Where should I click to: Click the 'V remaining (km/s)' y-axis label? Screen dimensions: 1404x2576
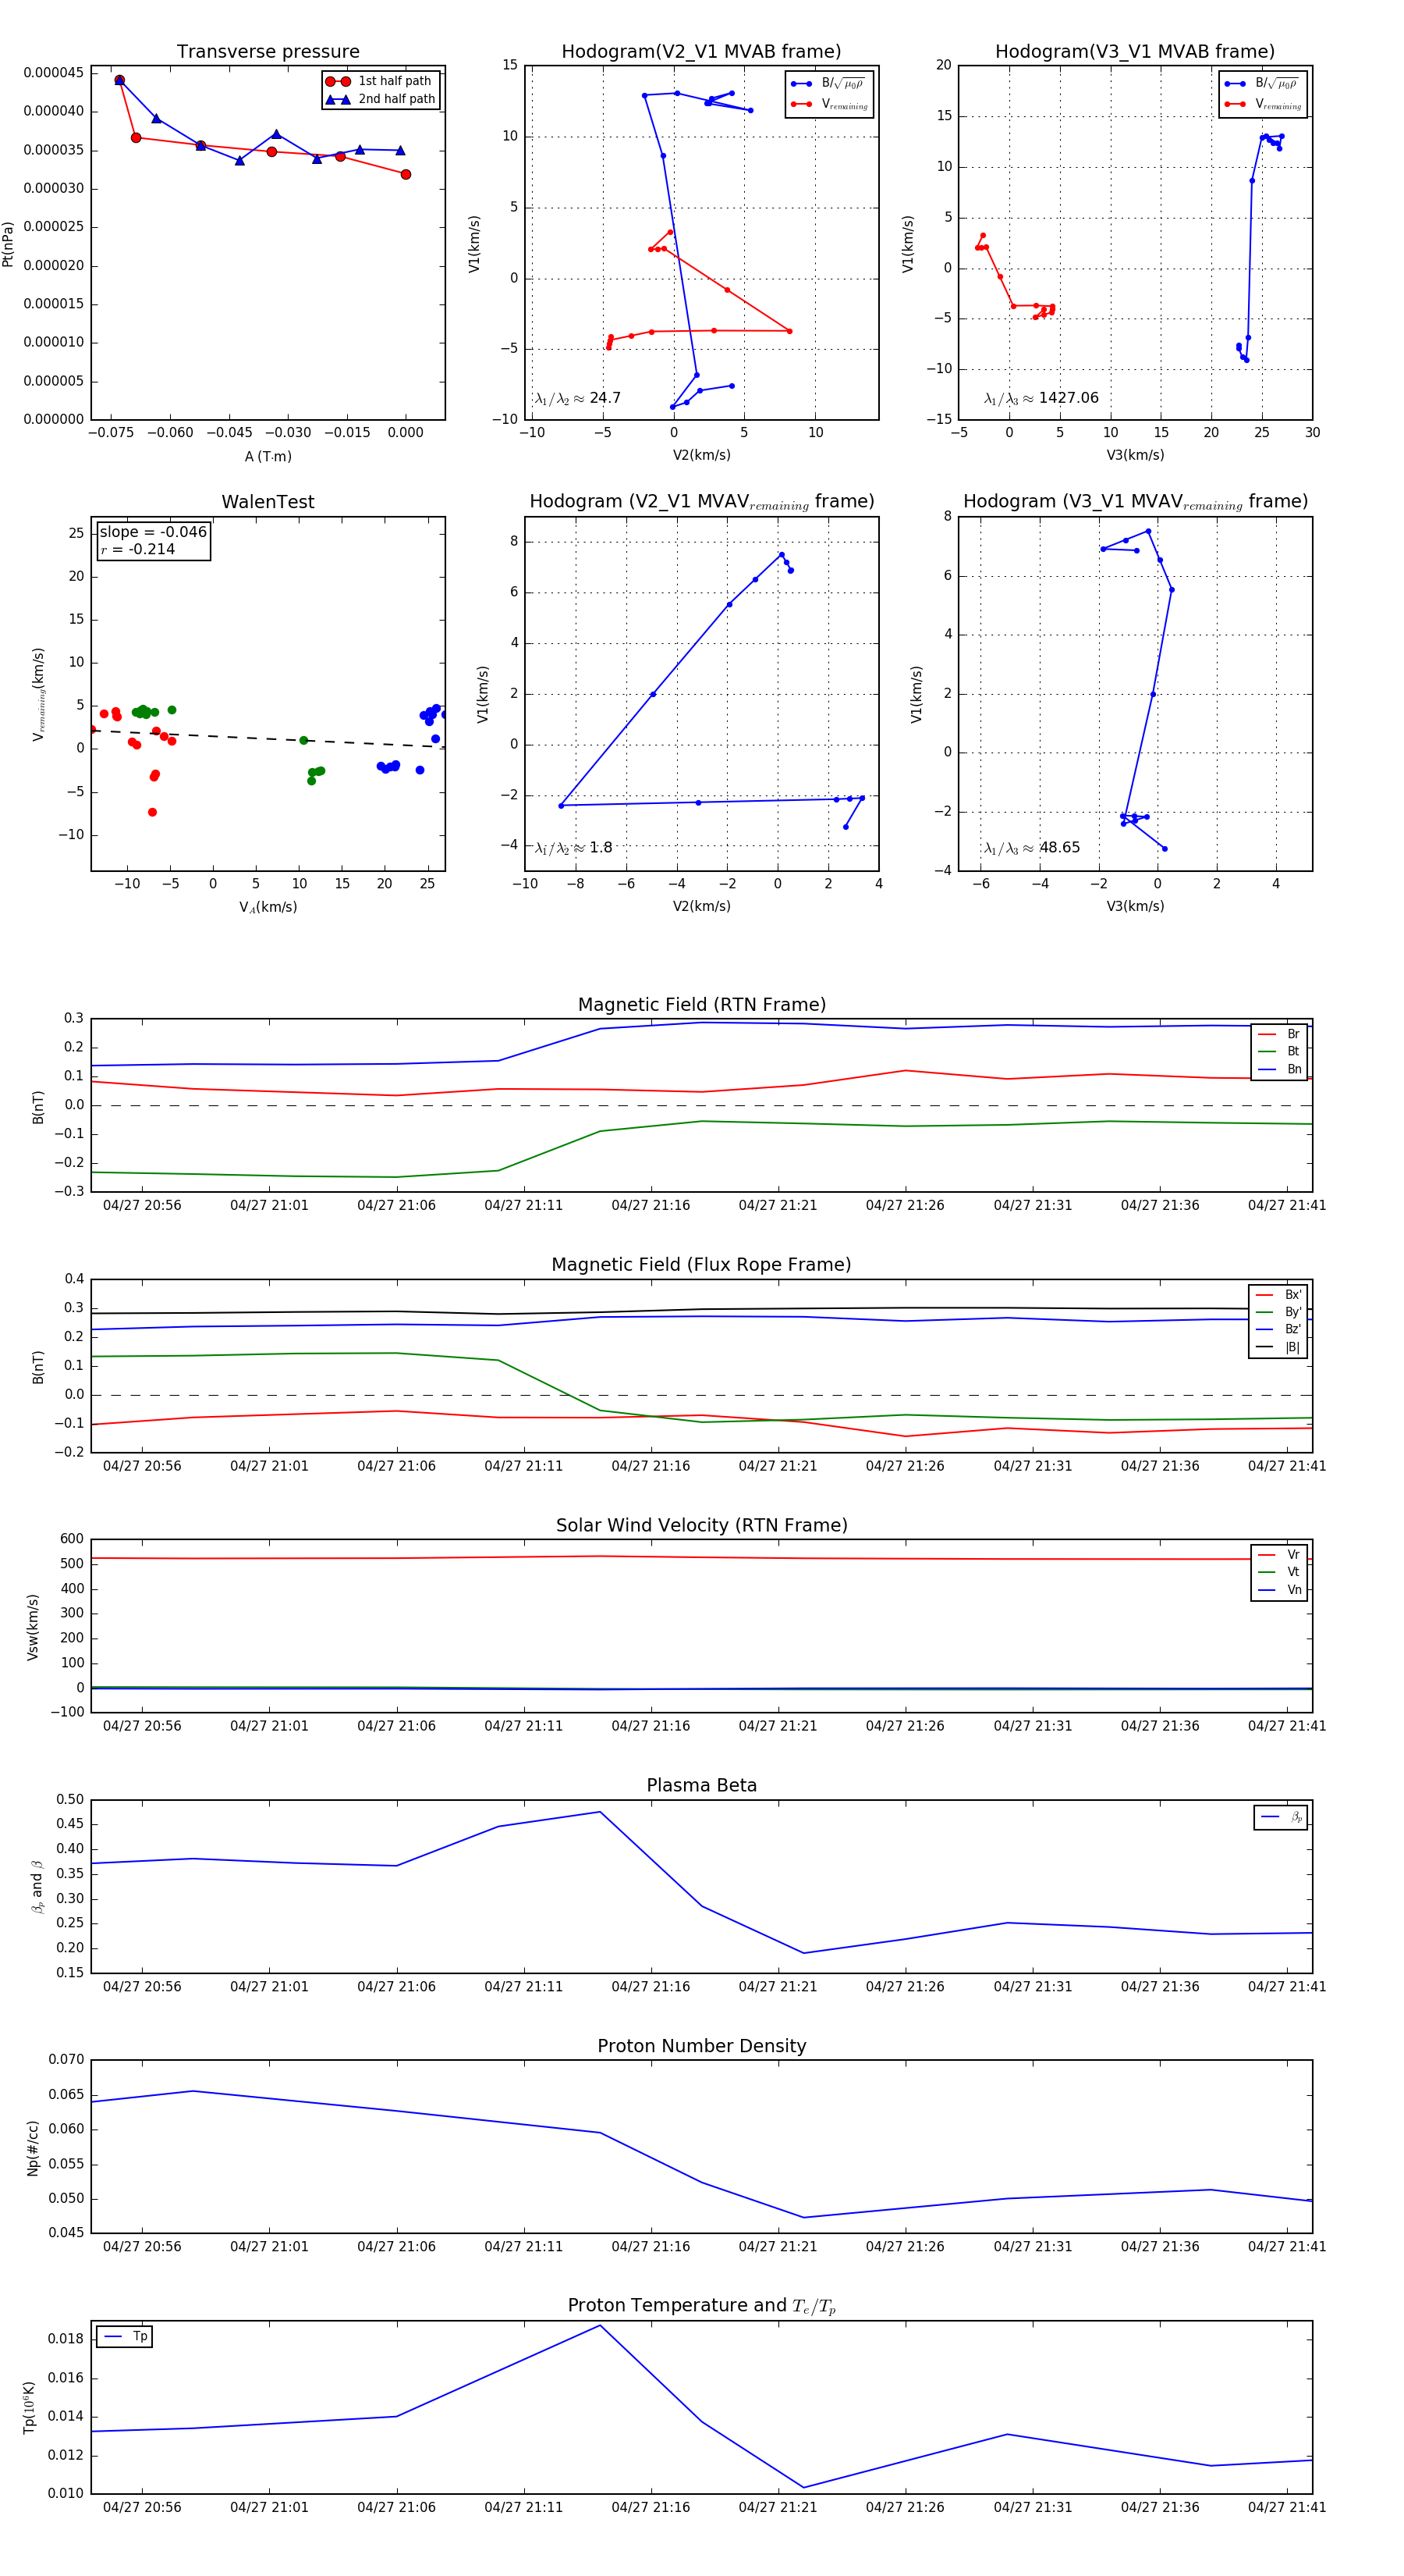(38, 694)
